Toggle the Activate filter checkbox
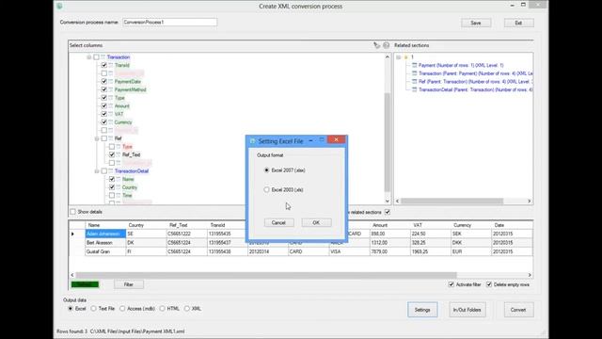 tap(451, 284)
